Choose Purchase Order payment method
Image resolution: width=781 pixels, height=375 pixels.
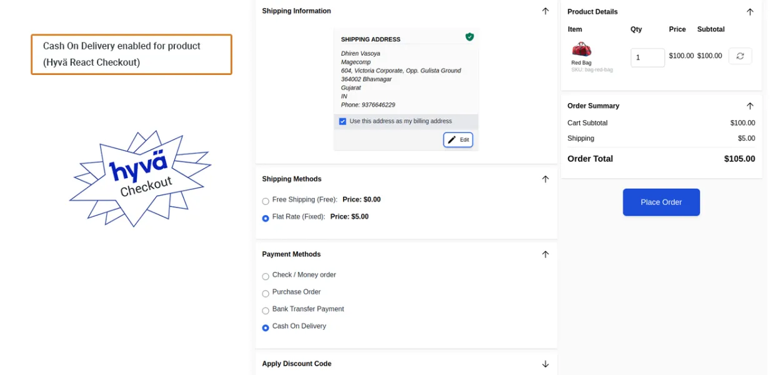click(x=266, y=293)
